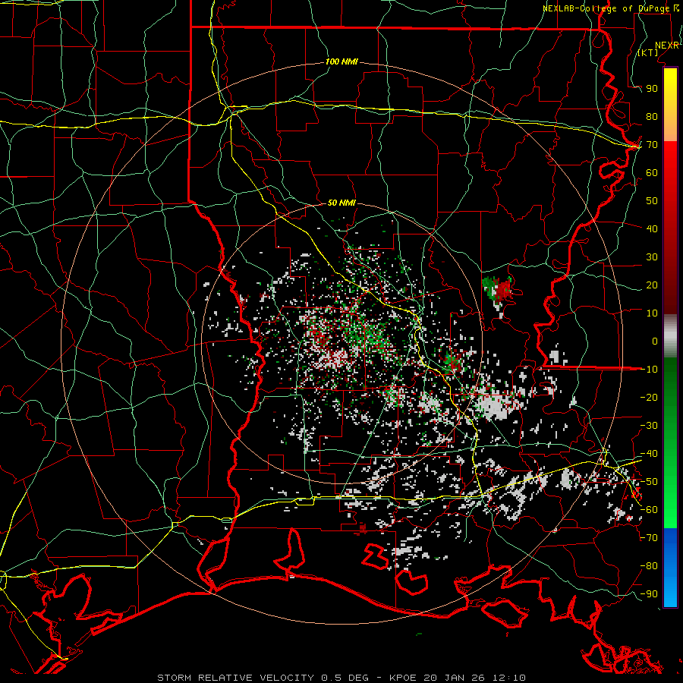This screenshot has height=683, width=683.
Task: Click the 40 value on velocity scale
Action: [x=652, y=229]
